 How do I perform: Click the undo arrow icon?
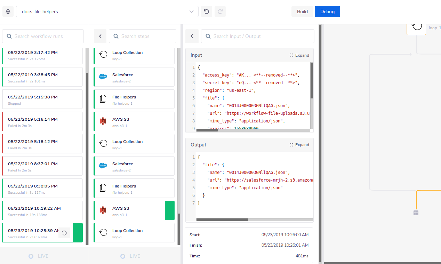[x=206, y=11]
